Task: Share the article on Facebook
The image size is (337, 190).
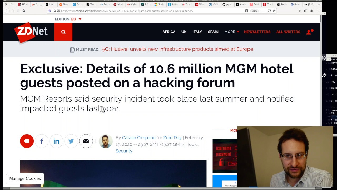Action: click(42, 141)
